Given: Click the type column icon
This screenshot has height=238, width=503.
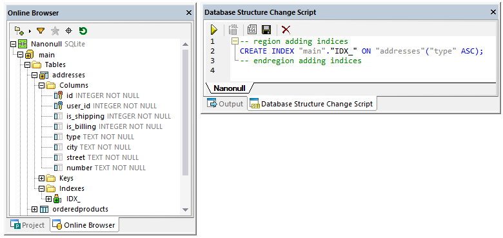Looking at the screenshot, I should [x=58, y=137].
